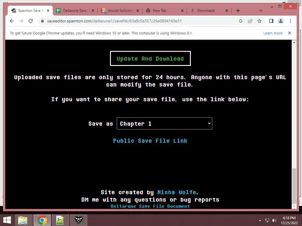Click the Google icon in address bar
The height and width of the screenshot is (226, 302).
pyautogui.click(x=241, y=21)
